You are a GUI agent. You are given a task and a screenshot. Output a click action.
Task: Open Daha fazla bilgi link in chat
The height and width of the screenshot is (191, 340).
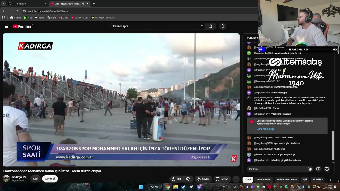pos(265,129)
